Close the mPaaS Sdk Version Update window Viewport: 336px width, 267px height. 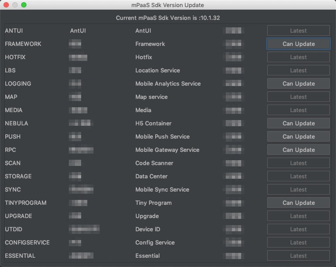point(6,5)
